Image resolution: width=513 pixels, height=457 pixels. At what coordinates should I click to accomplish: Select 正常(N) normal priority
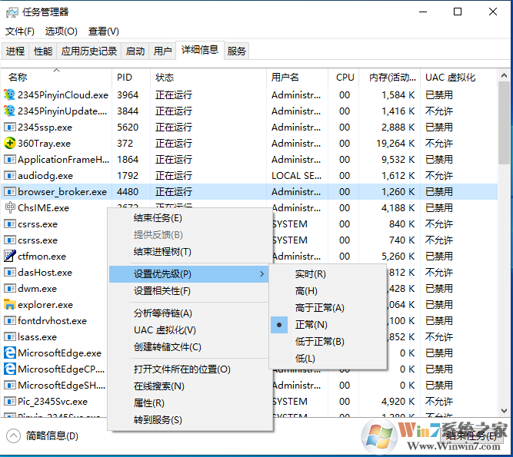[x=328, y=325]
